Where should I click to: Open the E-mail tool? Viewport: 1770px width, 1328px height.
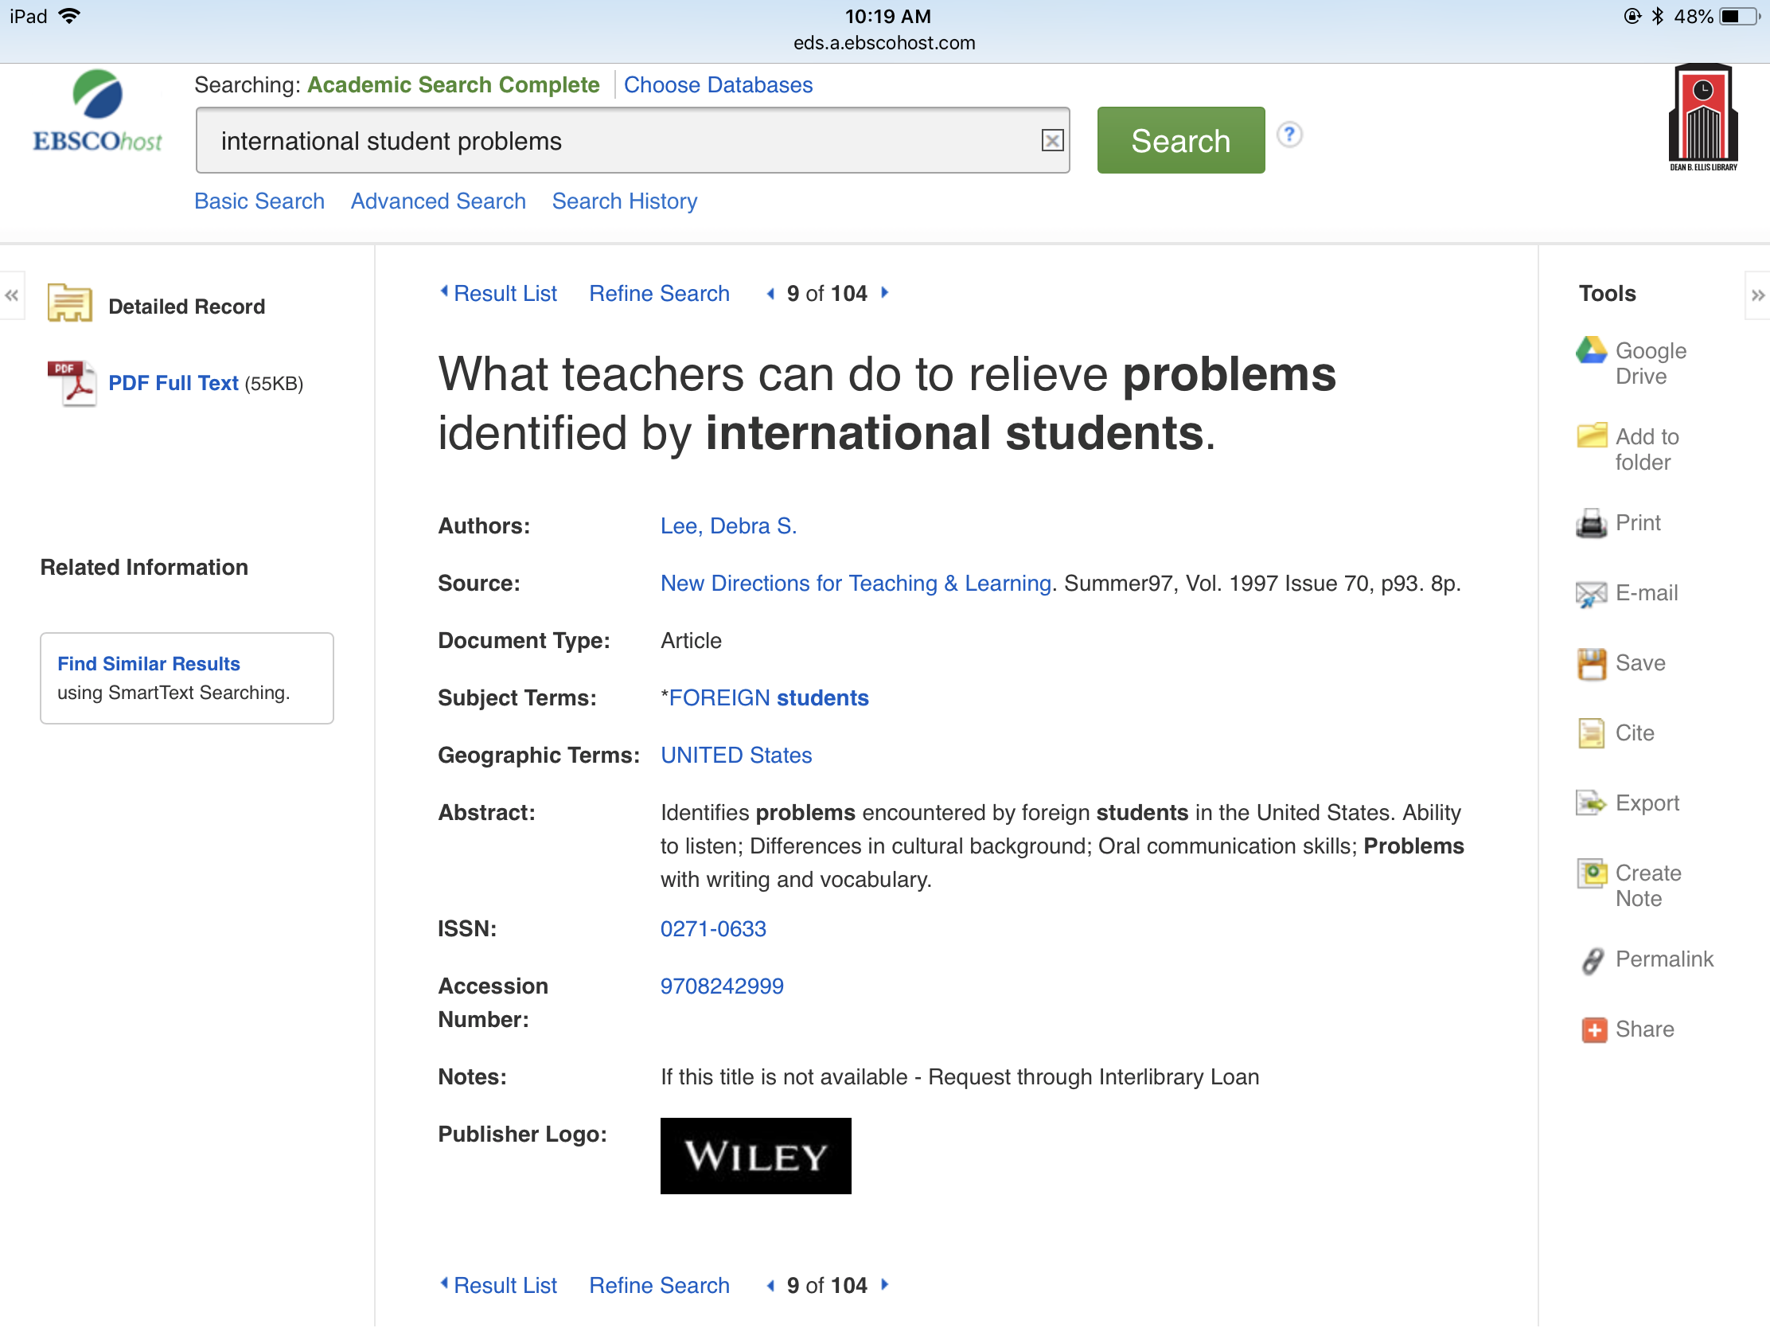pyautogui.click(x=1627, y=593)
